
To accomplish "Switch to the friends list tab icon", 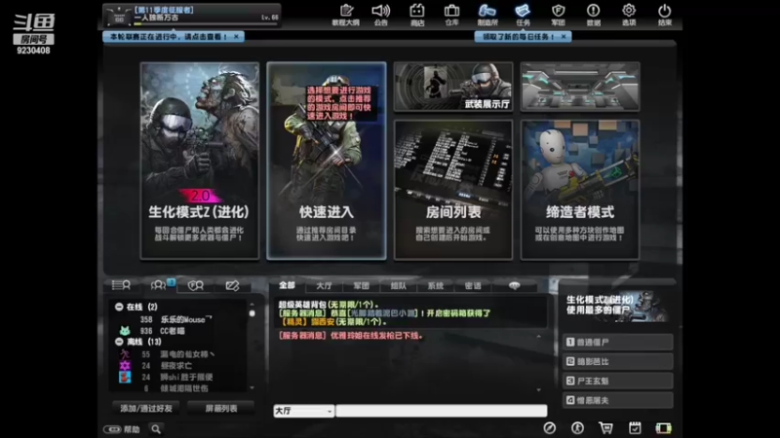I will click(x=159, y=285).
